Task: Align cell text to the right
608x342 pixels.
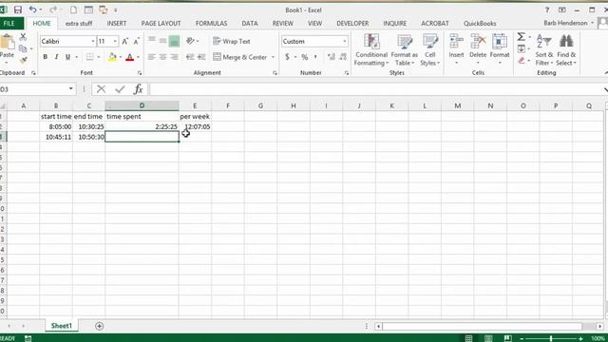Action: (174, 57)
